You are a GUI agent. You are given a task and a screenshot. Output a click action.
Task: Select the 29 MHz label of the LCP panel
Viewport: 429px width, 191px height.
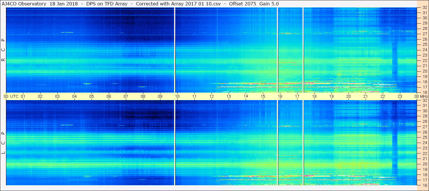click(424, 116)
